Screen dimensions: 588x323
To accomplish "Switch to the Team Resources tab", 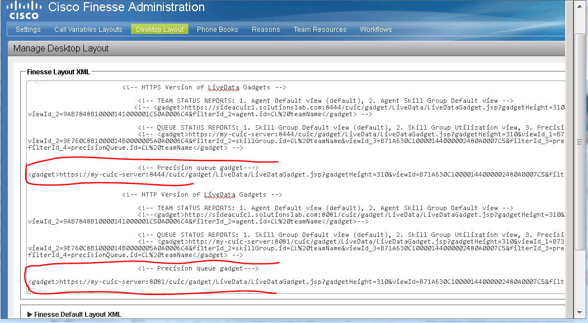I will pyautogui.click(x=320, y=29).
